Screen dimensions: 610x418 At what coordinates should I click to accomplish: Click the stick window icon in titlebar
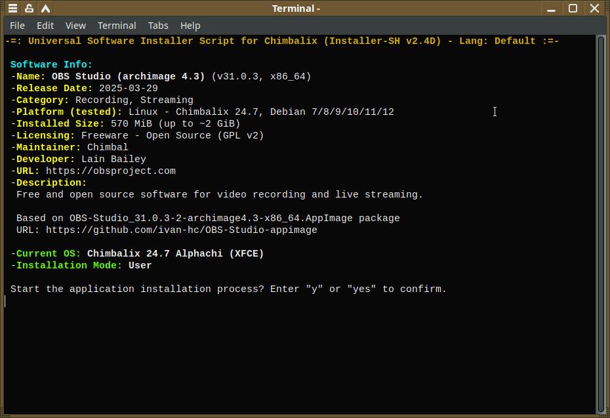pyautogui.click(x=29, y=9)
